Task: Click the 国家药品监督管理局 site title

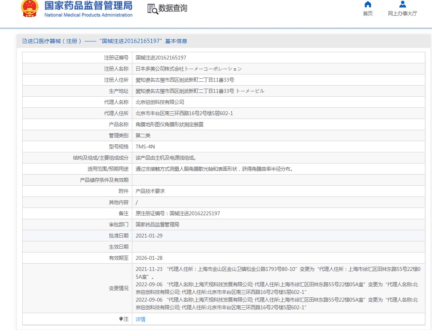Action: 88,5
